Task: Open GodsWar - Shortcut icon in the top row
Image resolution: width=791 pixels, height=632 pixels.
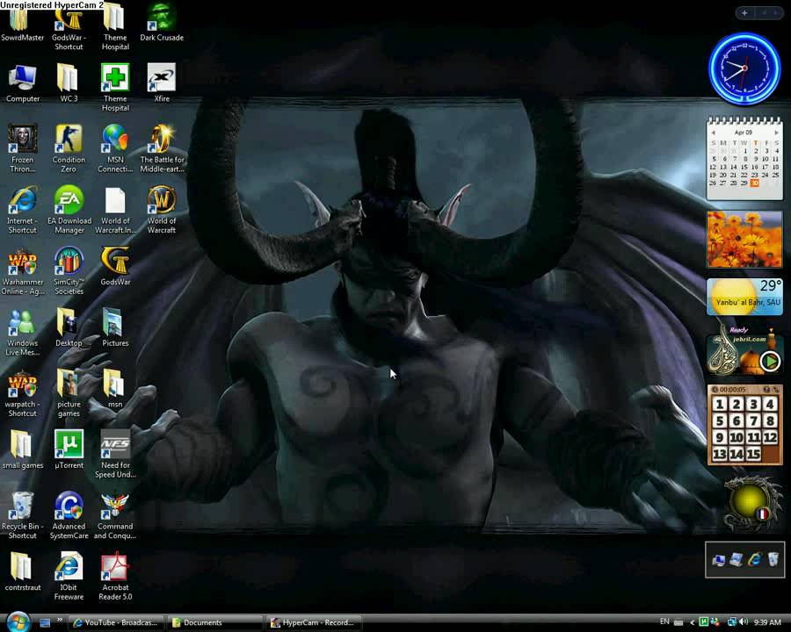Action: pos(69,30)
